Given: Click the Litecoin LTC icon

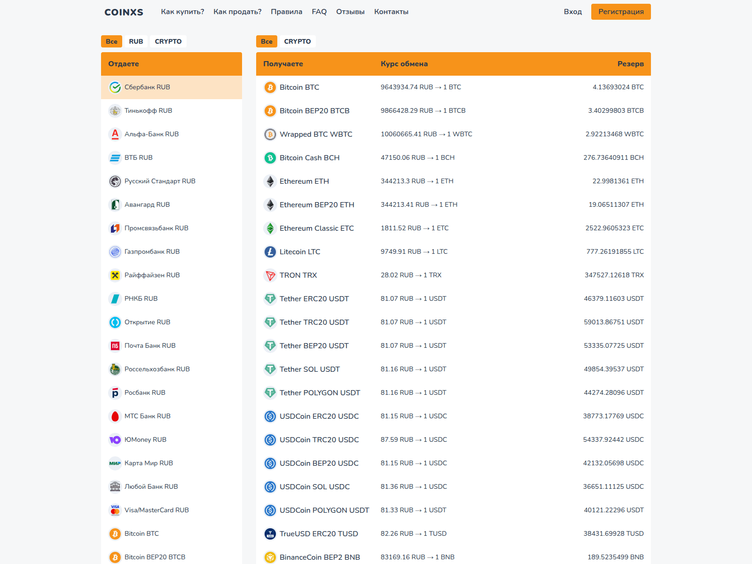Looking at the screenshot, I should tap(270, 252).
